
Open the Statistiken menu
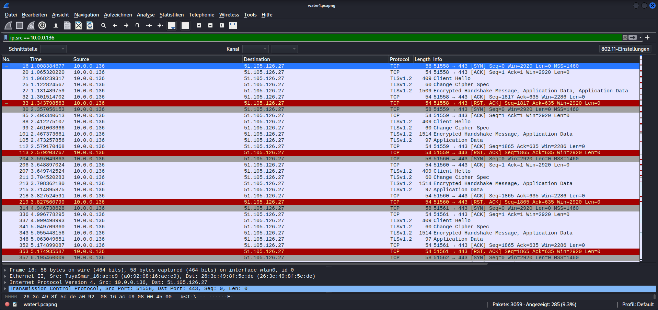[171, 15]
